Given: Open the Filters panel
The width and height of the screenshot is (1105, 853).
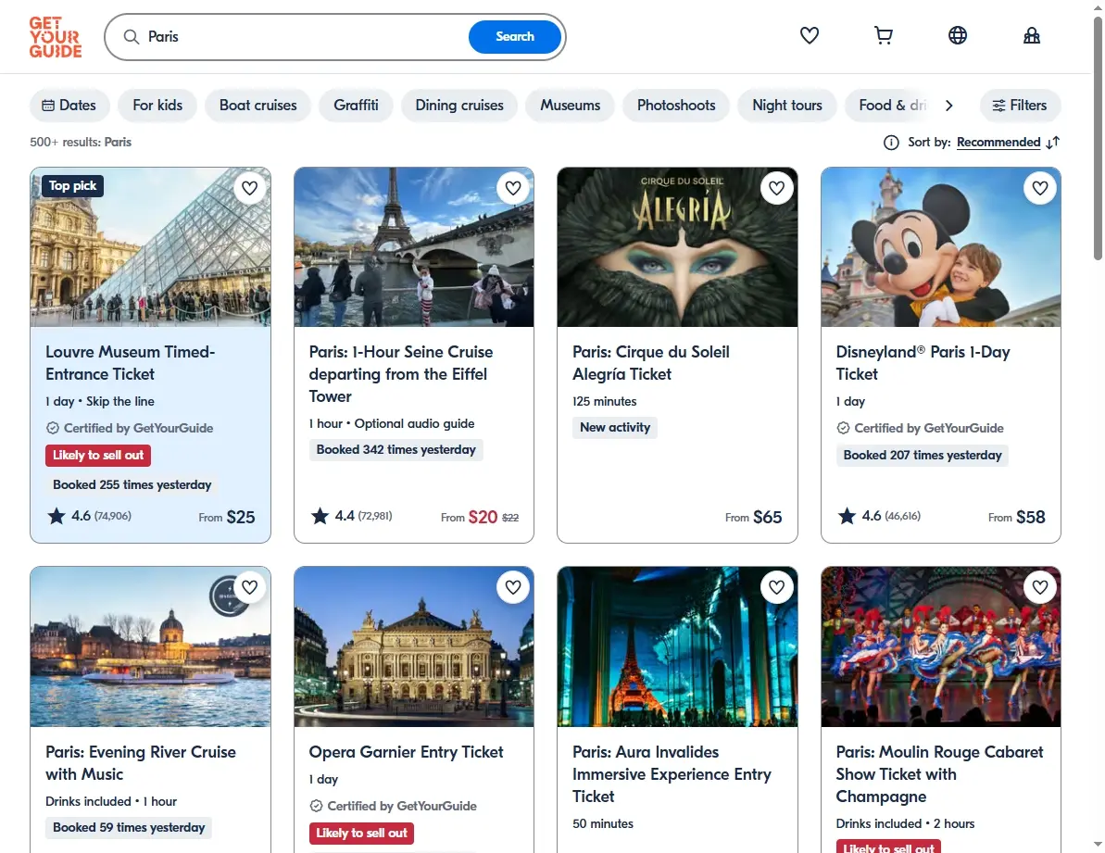Looking at the screenshot, I should coord(1020,105).
